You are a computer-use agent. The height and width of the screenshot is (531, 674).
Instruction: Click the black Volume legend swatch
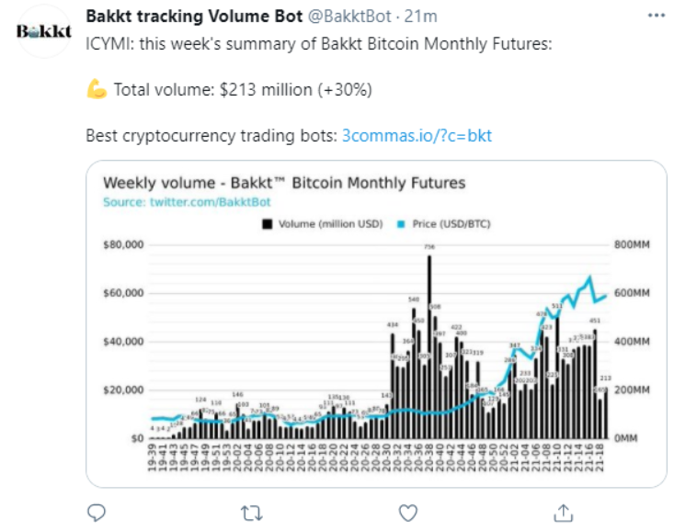pyautogui.click(x=268, y=223)
